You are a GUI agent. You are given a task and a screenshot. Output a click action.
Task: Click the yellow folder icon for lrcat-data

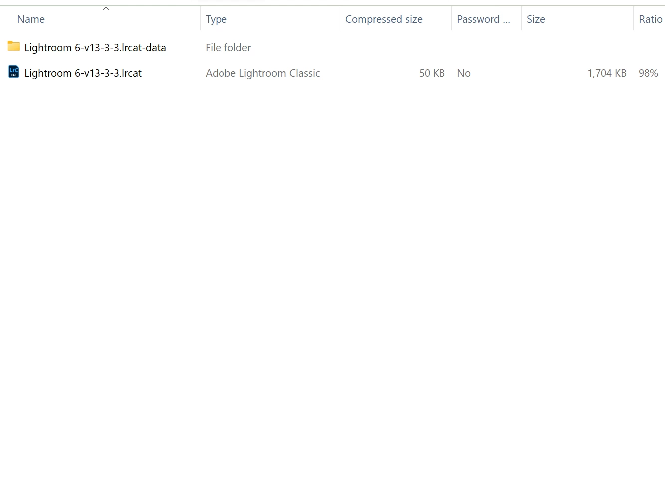point(14,47)
